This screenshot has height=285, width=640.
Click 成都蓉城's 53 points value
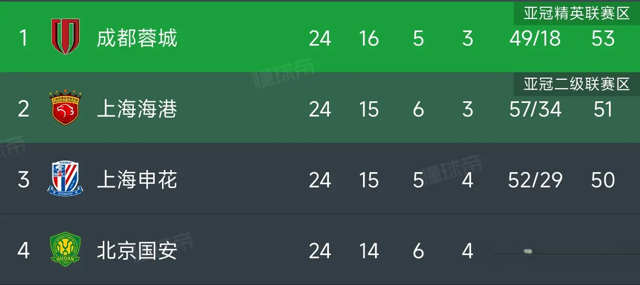[603, 38]
